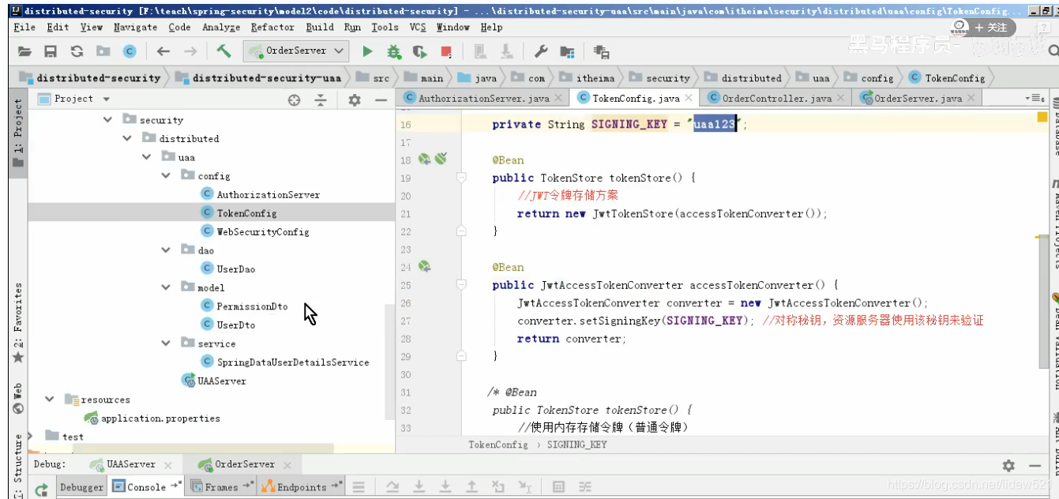Open Debug panel gear settings

click(1008, 465)
